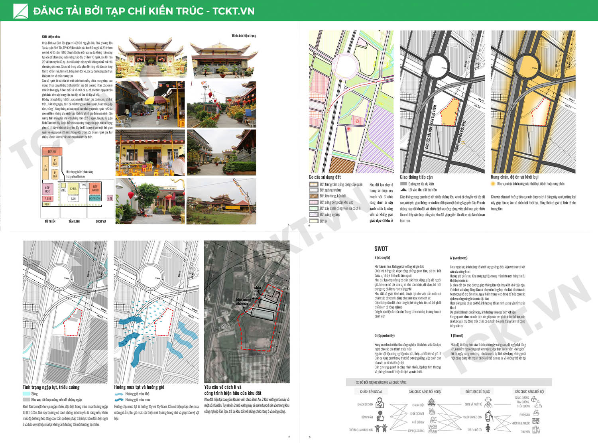Click the SWOT heading
Screen dimensions: 598x443
(x=381, y=248)
